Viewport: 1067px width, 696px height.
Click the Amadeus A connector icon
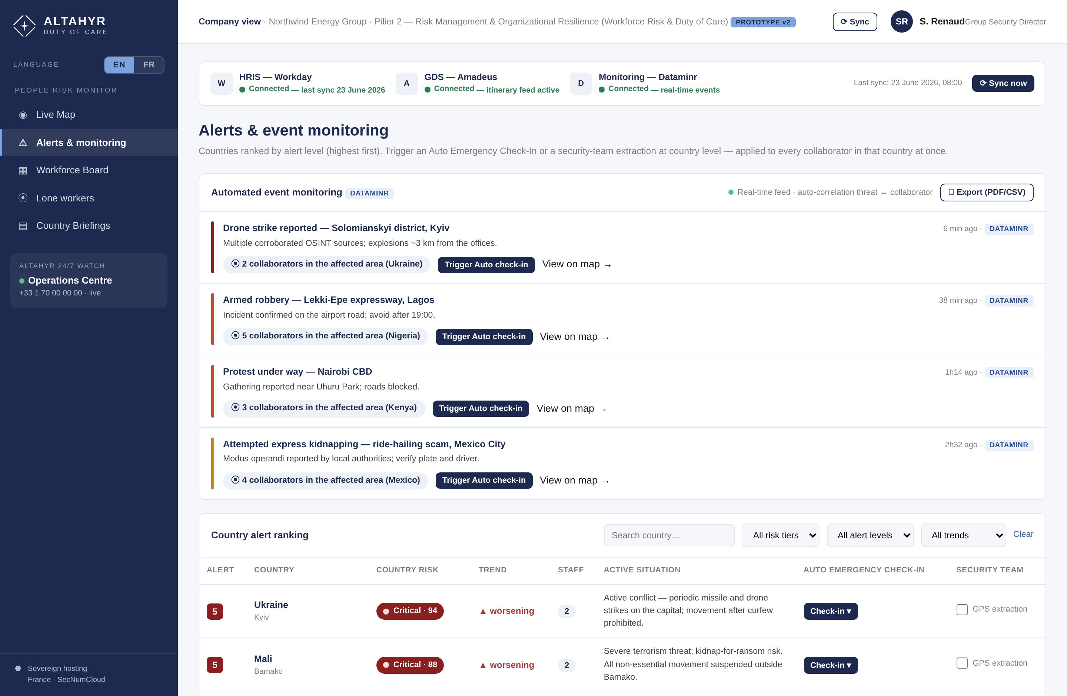pos(407,83)
